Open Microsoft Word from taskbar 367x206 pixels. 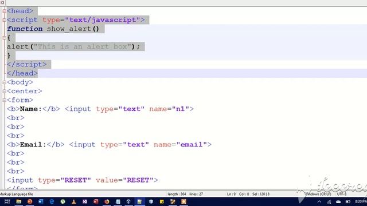tap(41, 201)
